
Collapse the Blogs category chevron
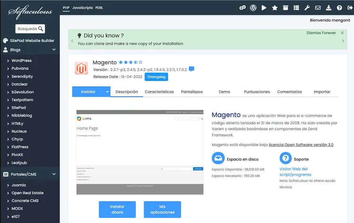coord(54,50)
